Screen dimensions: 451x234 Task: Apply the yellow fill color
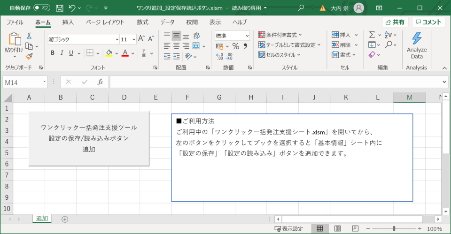109,53
